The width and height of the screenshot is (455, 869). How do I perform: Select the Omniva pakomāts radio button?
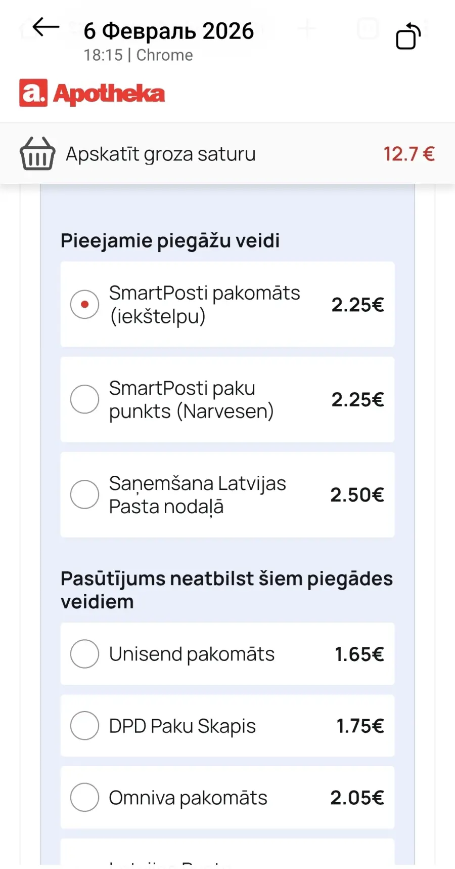pos(84,798)
